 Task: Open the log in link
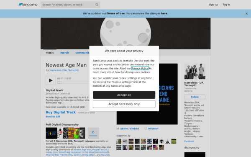(226, 5)
